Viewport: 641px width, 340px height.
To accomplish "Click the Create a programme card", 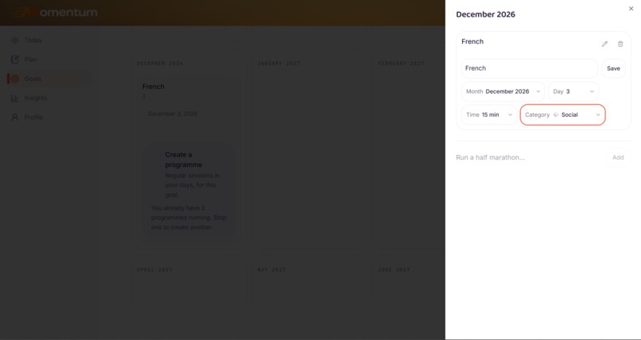I will coord(189,191).
